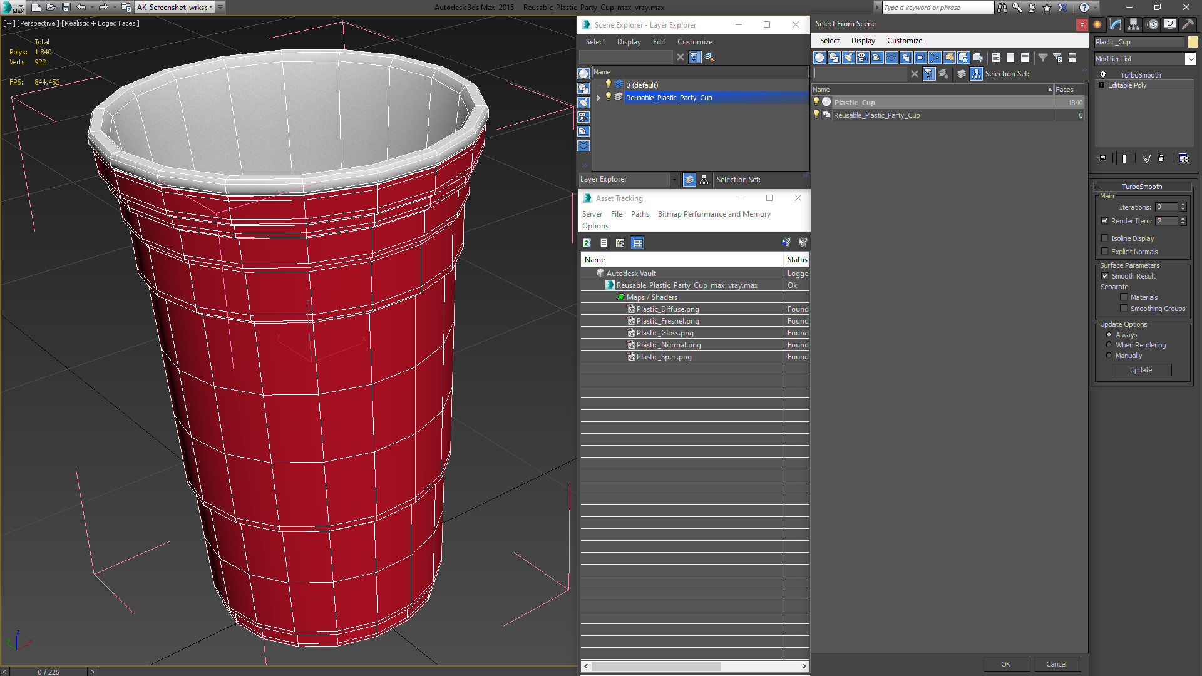Toggle Display Space Warps filter in Select From Scene
The image size is (1202, 676).
coord(891,58)
